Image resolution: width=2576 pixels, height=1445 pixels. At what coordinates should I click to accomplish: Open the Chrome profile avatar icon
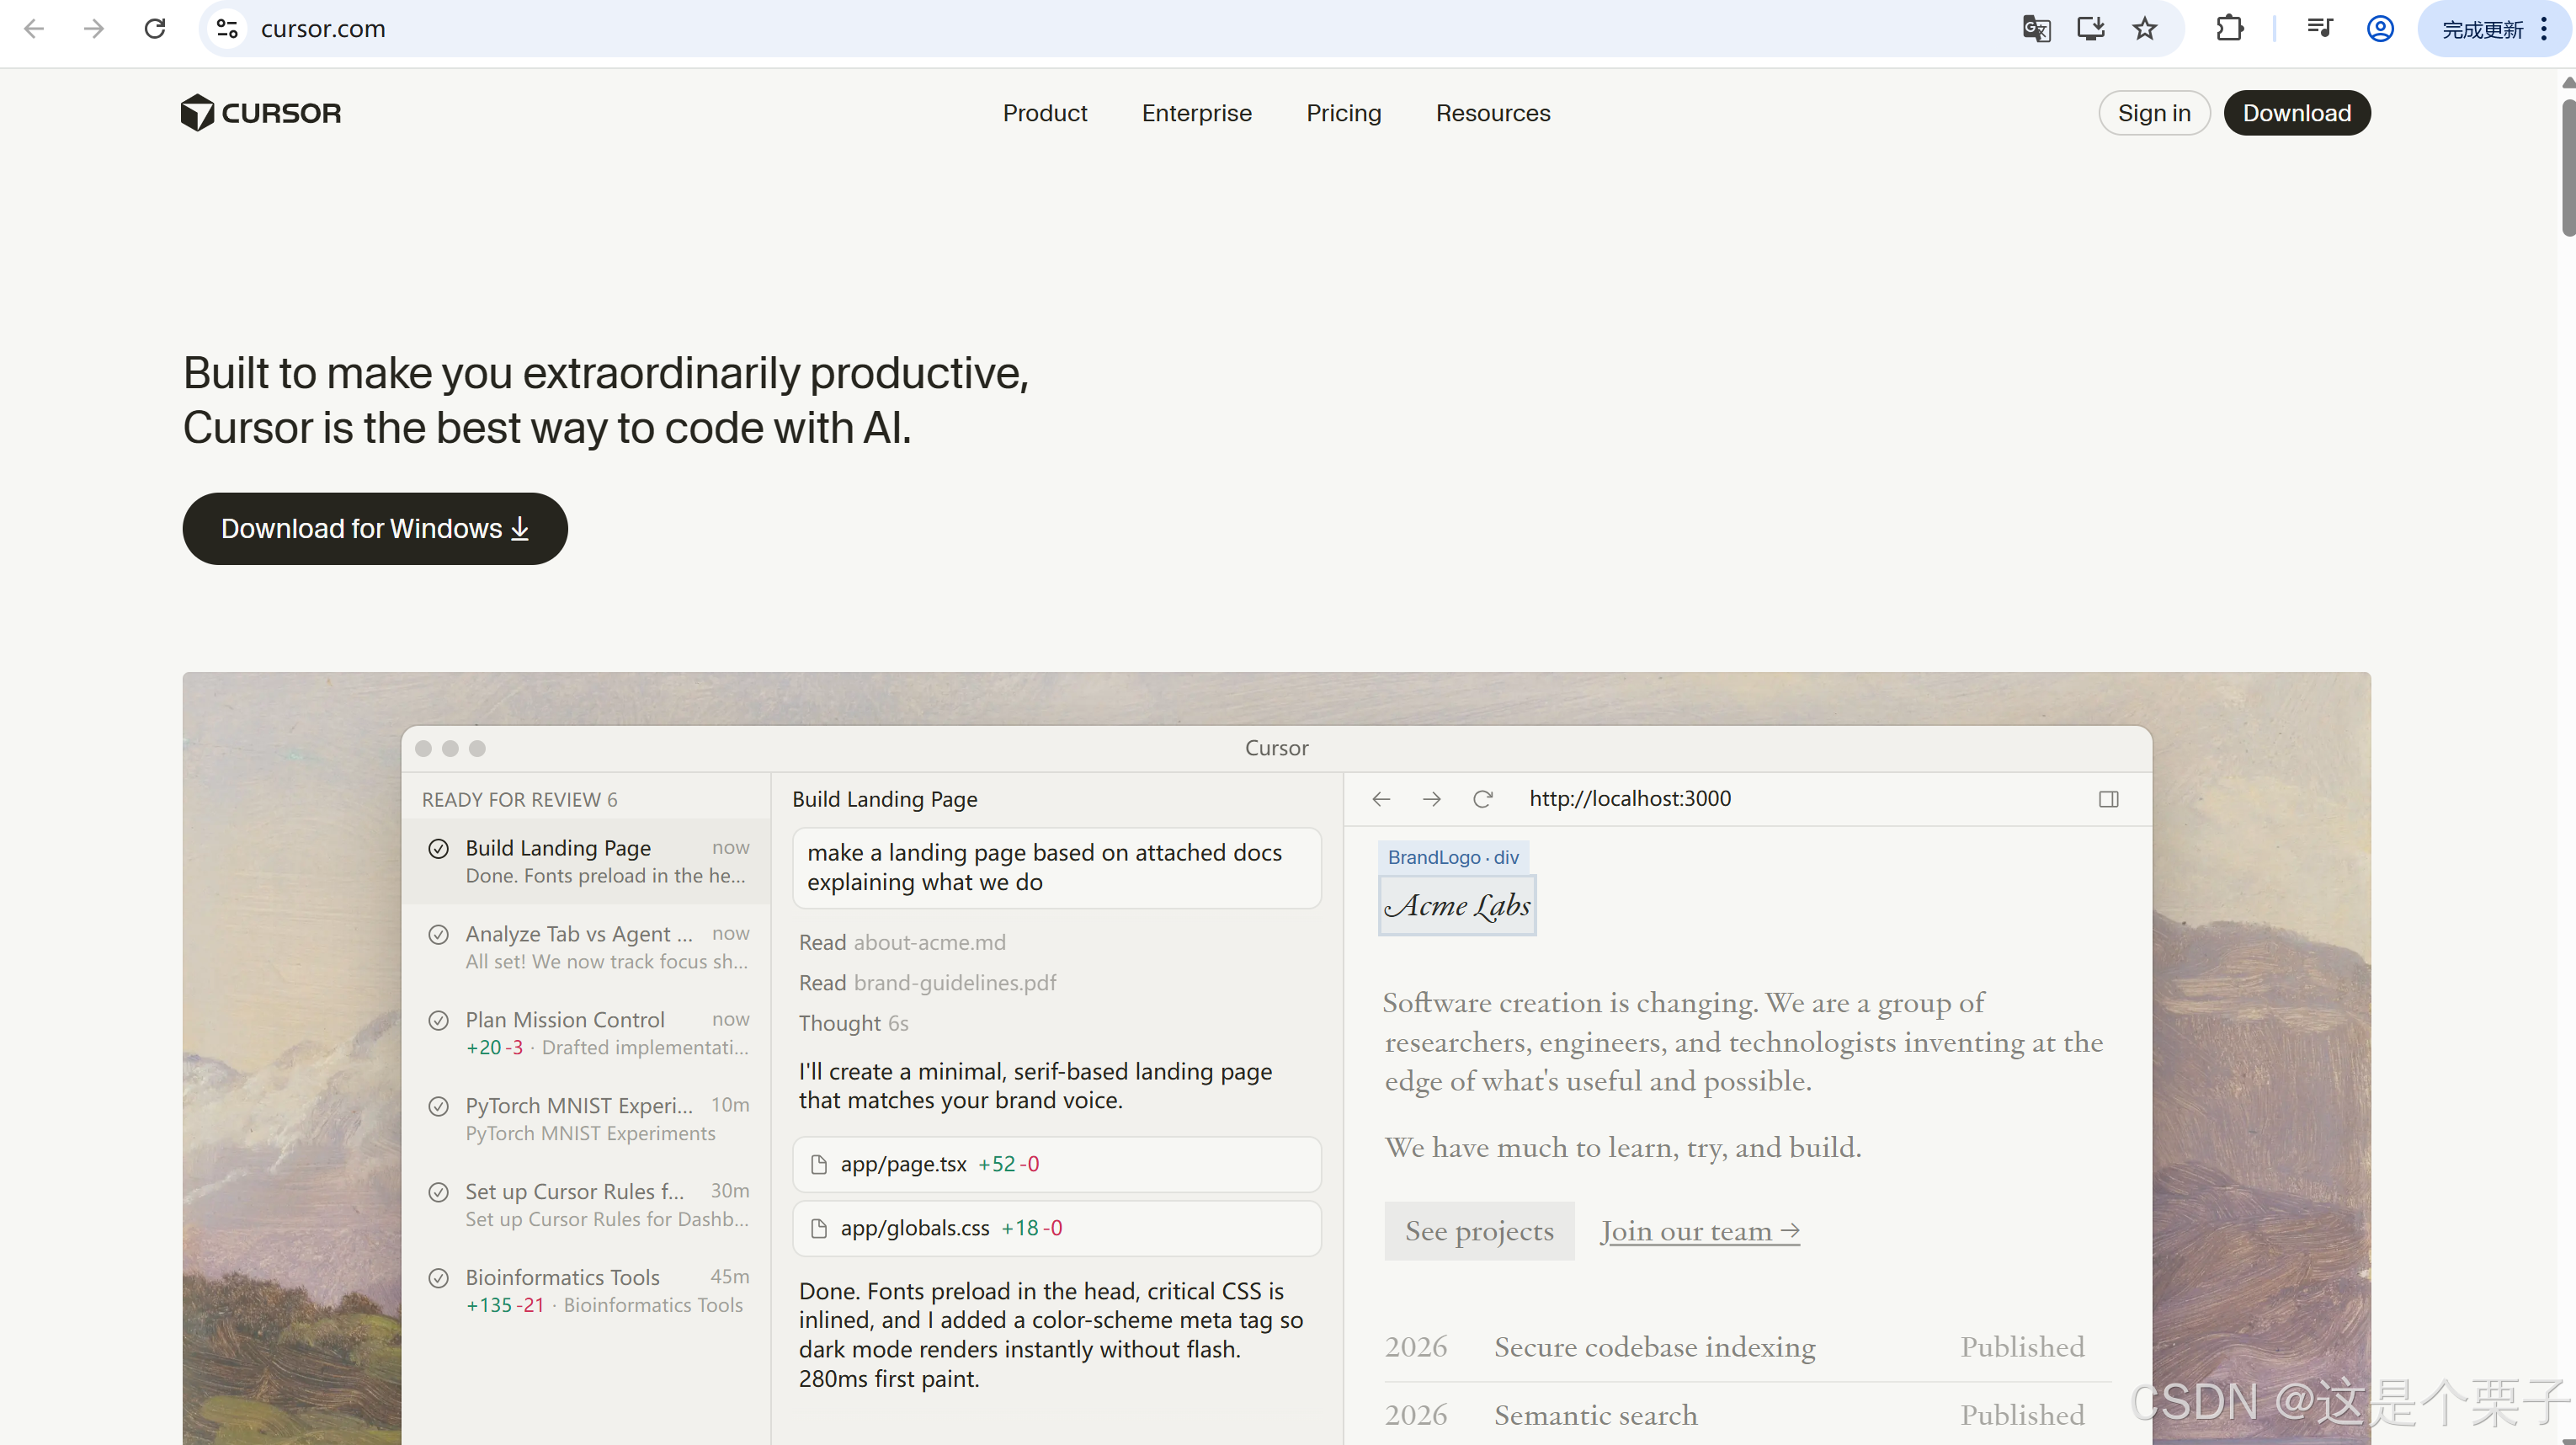2380,29
